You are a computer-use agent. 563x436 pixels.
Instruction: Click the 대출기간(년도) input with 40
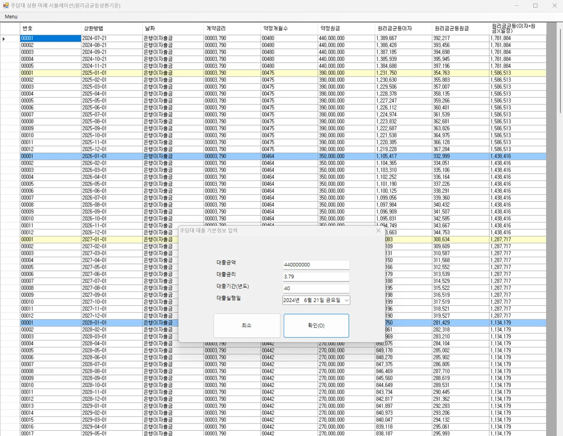316,288
